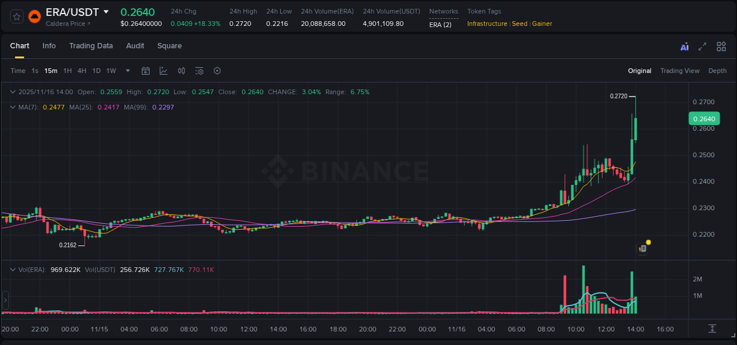Open the Square tab

pyautogui.click(x=169, y=45)
